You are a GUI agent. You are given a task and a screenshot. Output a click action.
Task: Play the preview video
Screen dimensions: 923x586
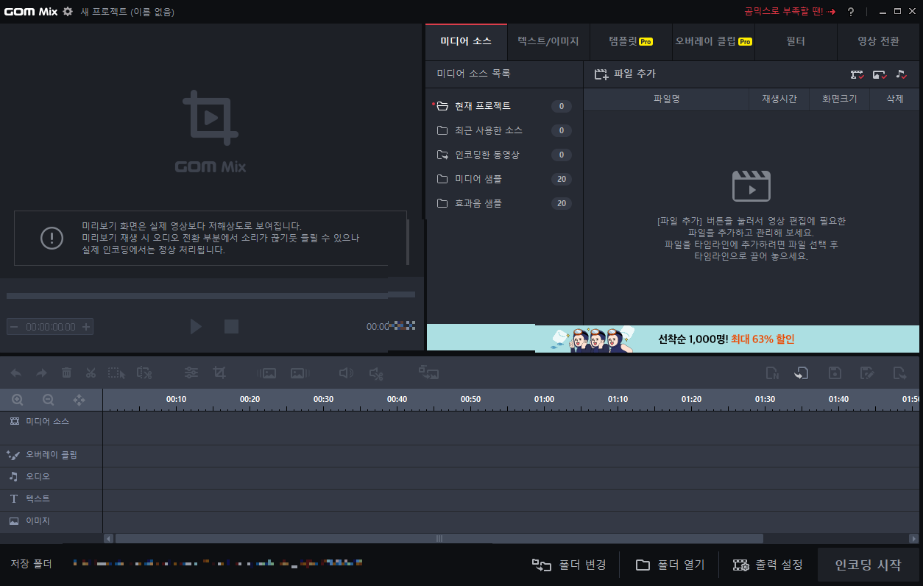pyautogui.click(x=196, y=326)
